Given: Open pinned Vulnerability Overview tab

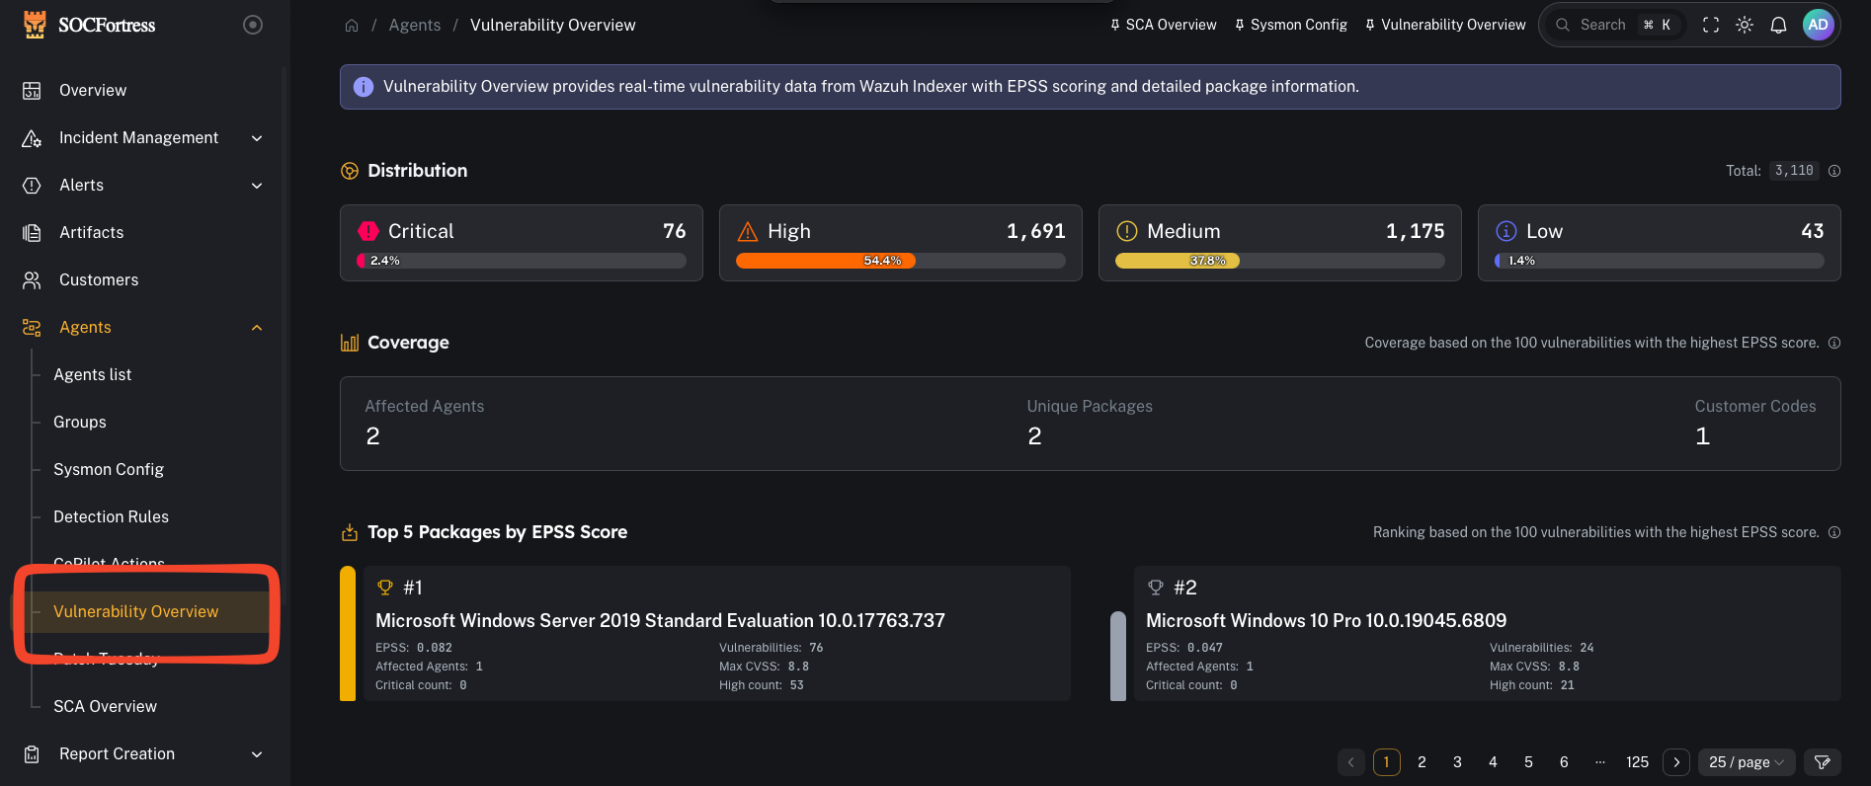Looking at the screenshot, I should click(1445, 25).
